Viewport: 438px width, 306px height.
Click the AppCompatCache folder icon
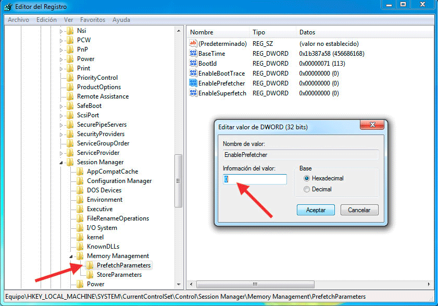click(x=80, y=171)
